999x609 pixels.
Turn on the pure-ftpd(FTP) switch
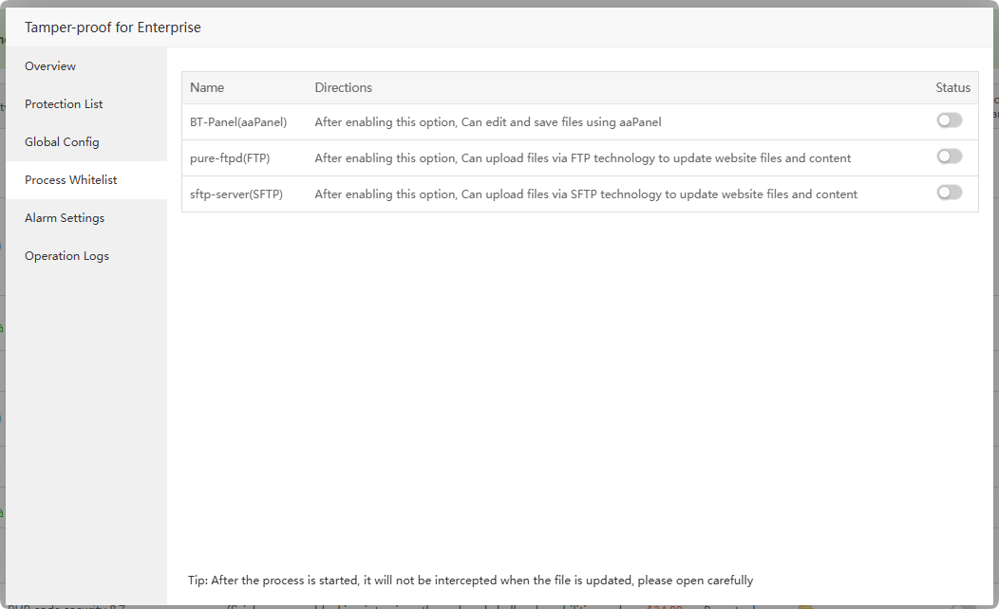pyautogui.click(x=949, y=157)
